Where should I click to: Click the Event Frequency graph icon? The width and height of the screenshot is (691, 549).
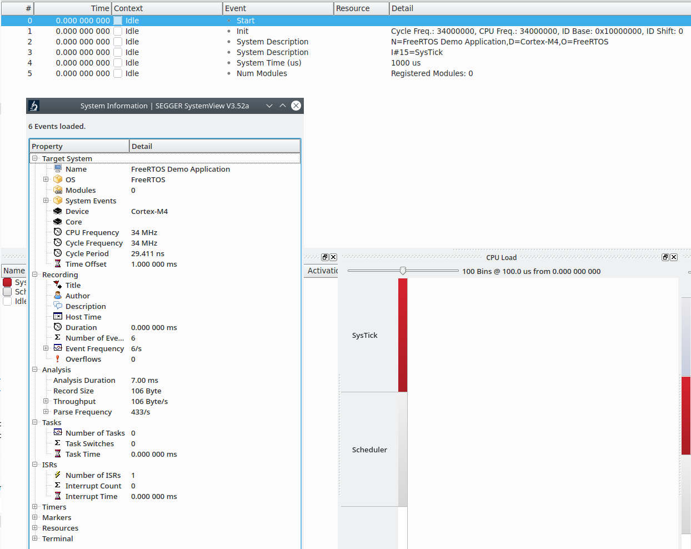tap(58, 348)
